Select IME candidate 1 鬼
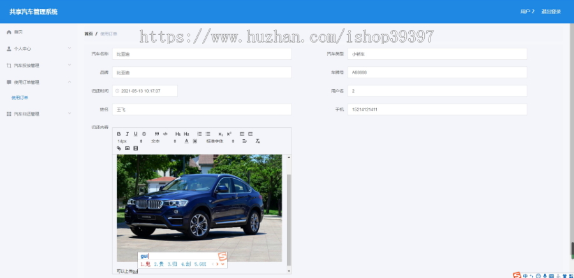The image size is (574, 278). tap(145, 264)
